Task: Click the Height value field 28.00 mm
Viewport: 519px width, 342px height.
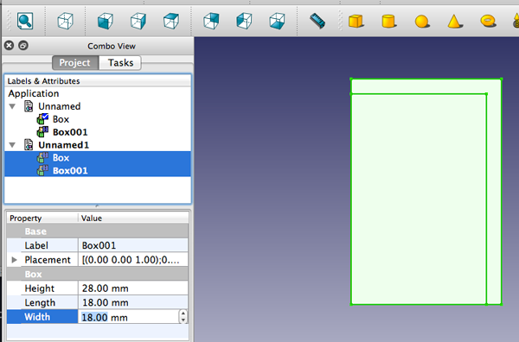Action: [133, 288]
